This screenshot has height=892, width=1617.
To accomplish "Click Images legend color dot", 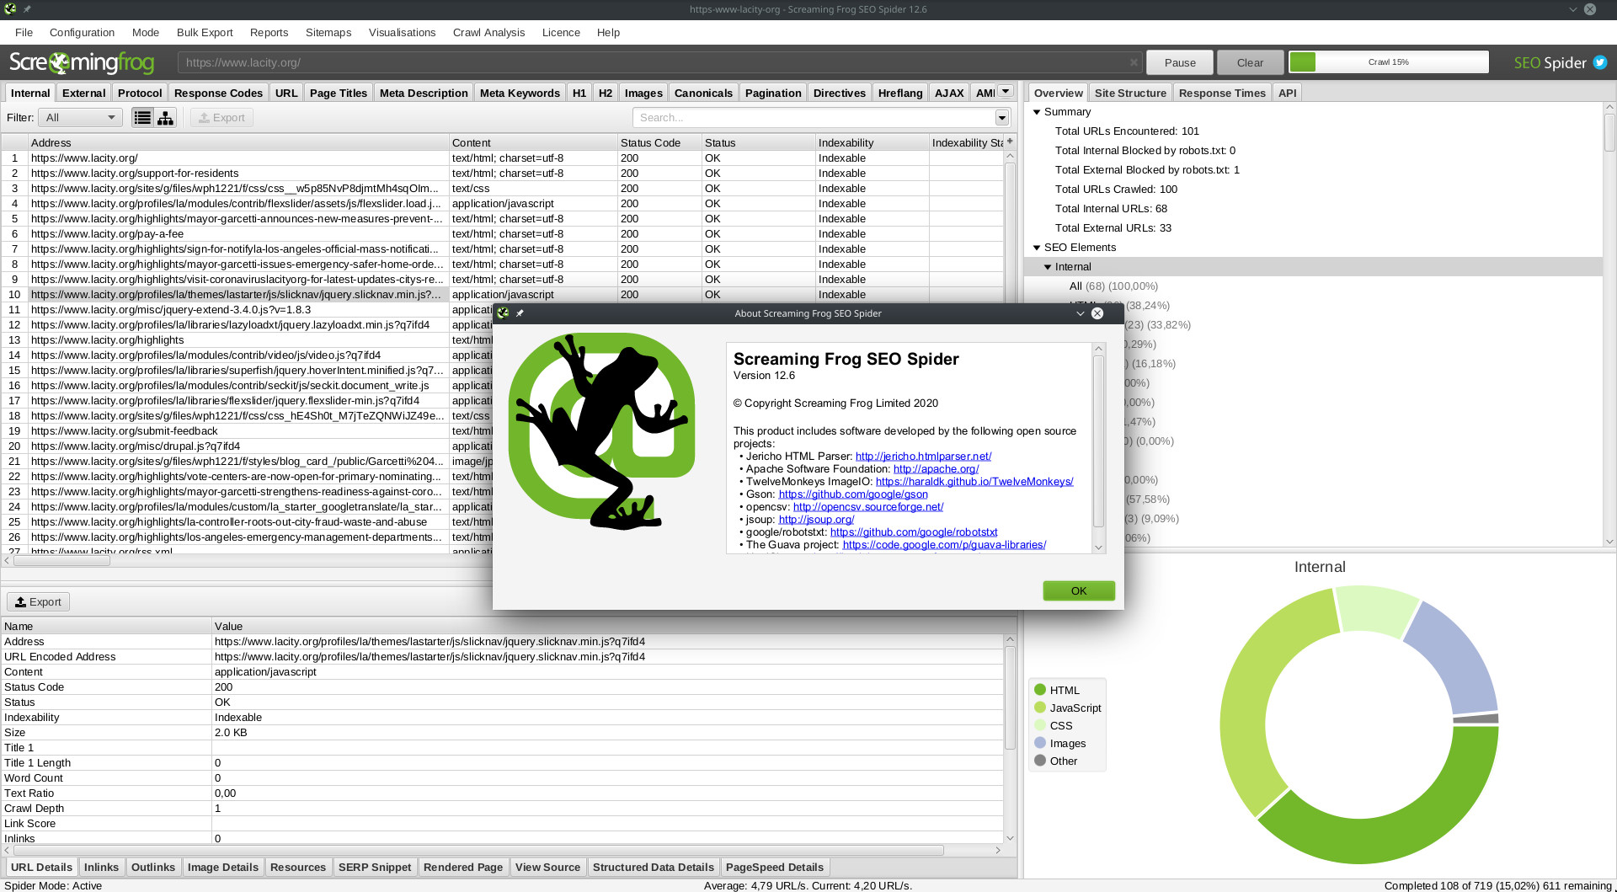I will point(1040,743).
